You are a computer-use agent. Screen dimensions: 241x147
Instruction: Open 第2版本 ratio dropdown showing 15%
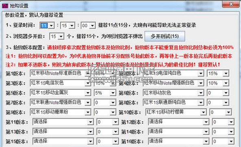pos(218,73)
